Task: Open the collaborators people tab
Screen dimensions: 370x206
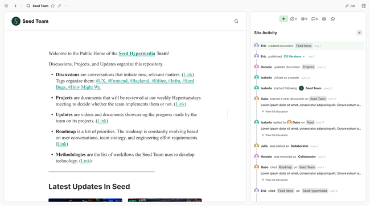Action: [x=324, y=19]
